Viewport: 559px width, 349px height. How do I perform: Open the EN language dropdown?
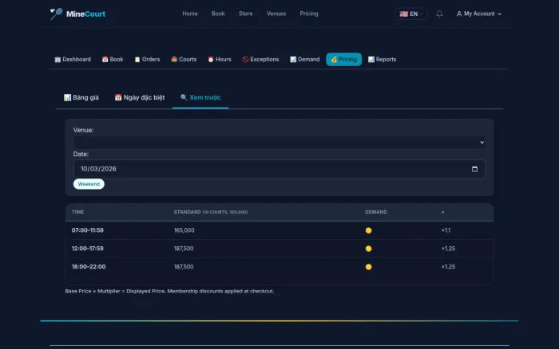click(411, 14)
